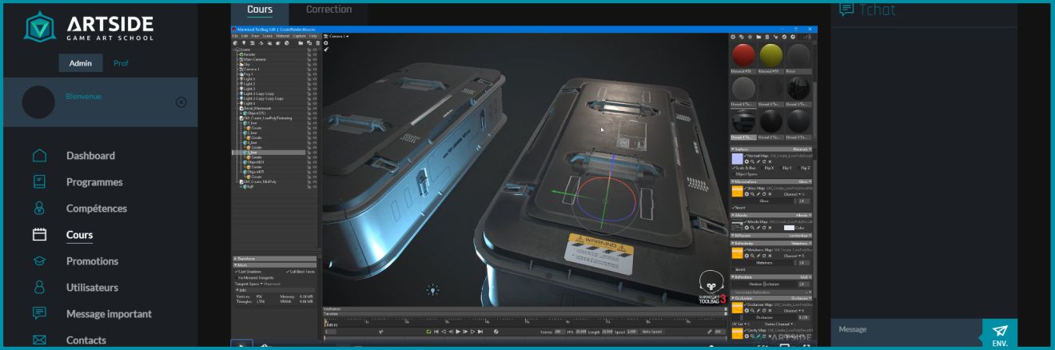Click the Compétences badge icon

pyautogui.click(x=39, y=209)
